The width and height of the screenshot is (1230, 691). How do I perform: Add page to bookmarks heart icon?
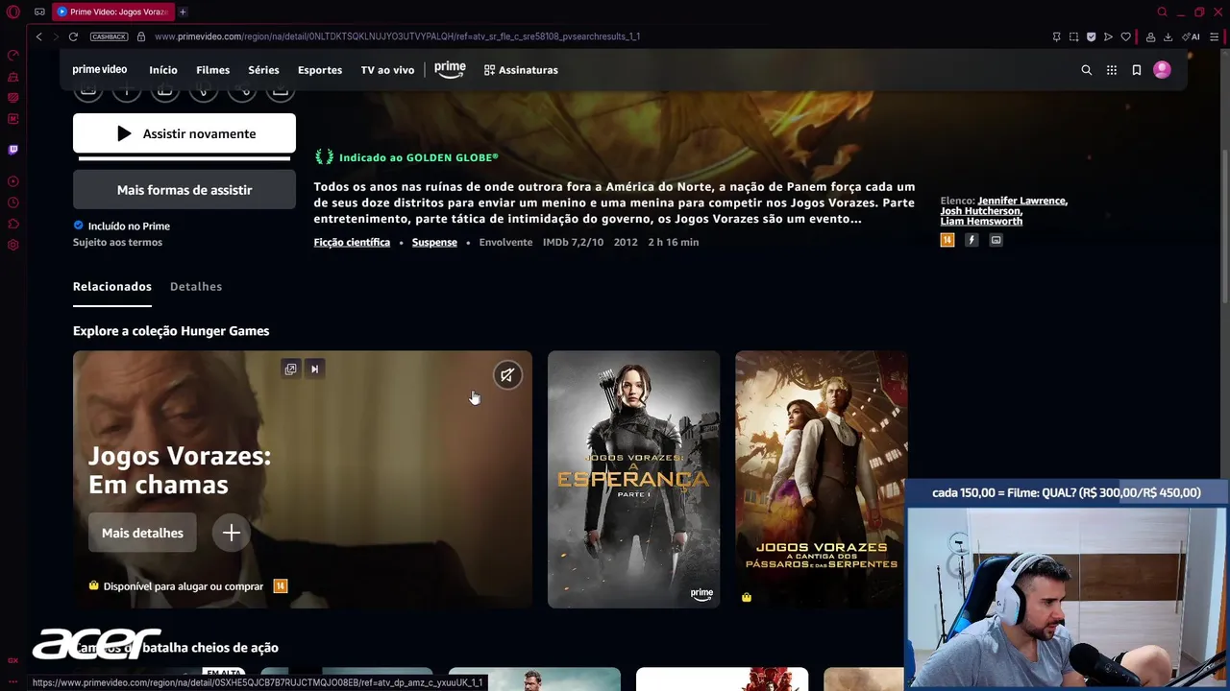point(1125,36)
